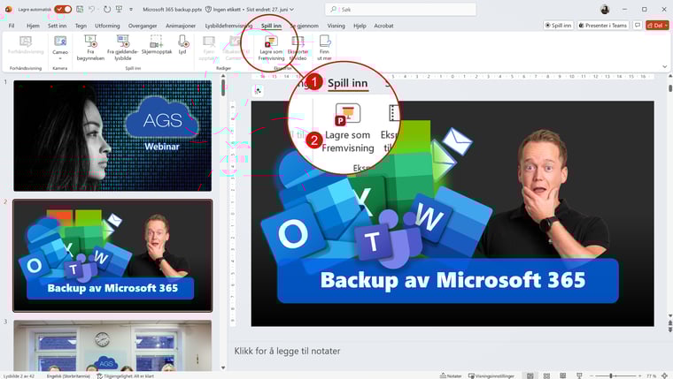Select slide 1 AGS Webinar thumbnail
The height and width of the screenshot is (379, 673).
pyautogui.click(x=112, y=135)
